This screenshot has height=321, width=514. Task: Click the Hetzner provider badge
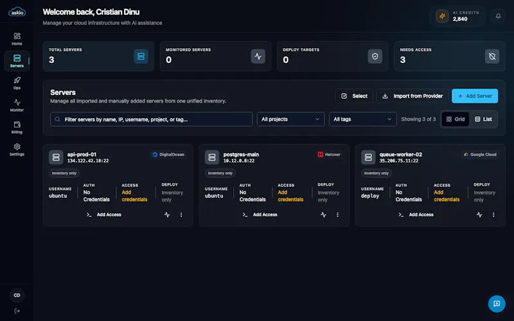[x=329, y=155]
